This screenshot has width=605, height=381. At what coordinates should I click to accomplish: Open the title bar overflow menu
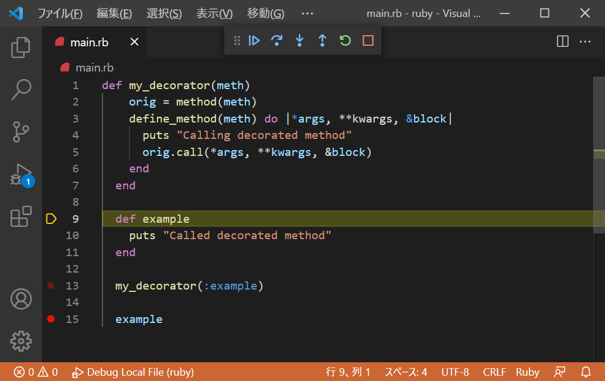(x=307, y=13)
